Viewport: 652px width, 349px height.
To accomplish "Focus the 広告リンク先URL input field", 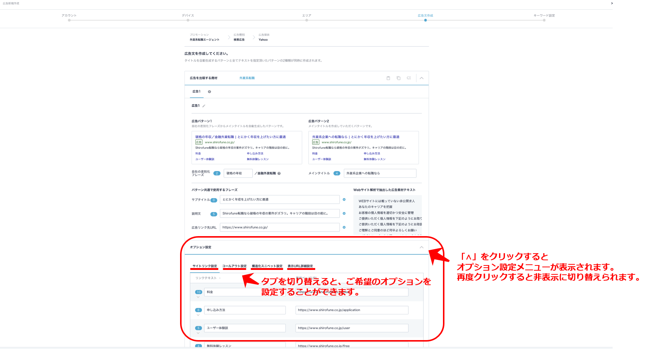I will tap(280, 227).
